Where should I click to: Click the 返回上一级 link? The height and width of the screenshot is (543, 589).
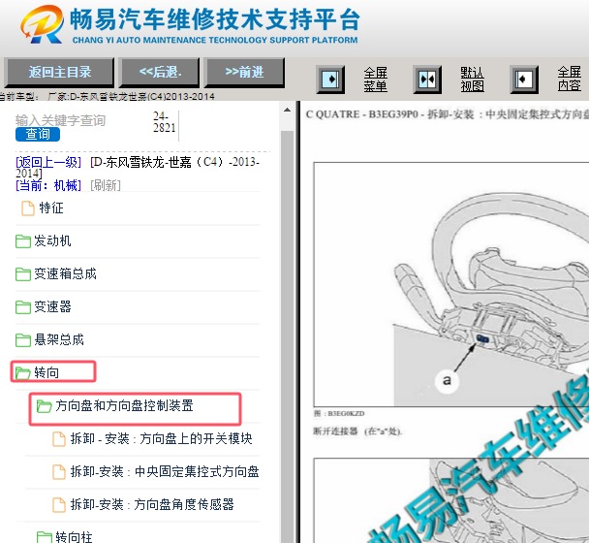[48, 162]
